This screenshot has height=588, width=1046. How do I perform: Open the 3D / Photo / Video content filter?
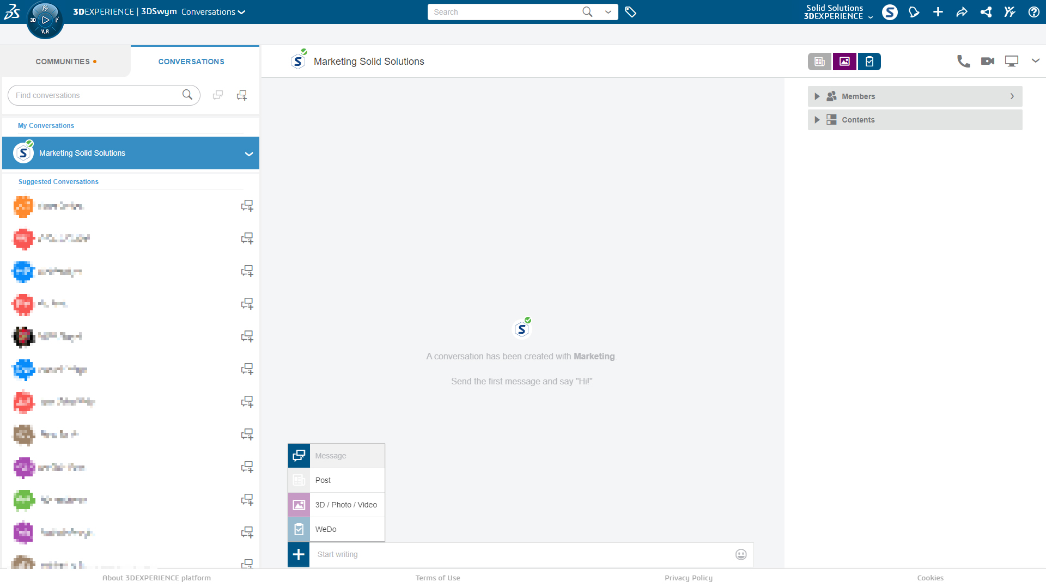(x=844, y=62)
